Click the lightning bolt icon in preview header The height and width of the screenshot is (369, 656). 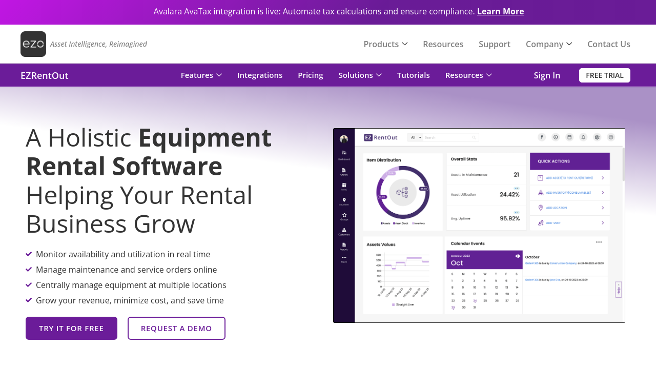click(x=542, y=137)
